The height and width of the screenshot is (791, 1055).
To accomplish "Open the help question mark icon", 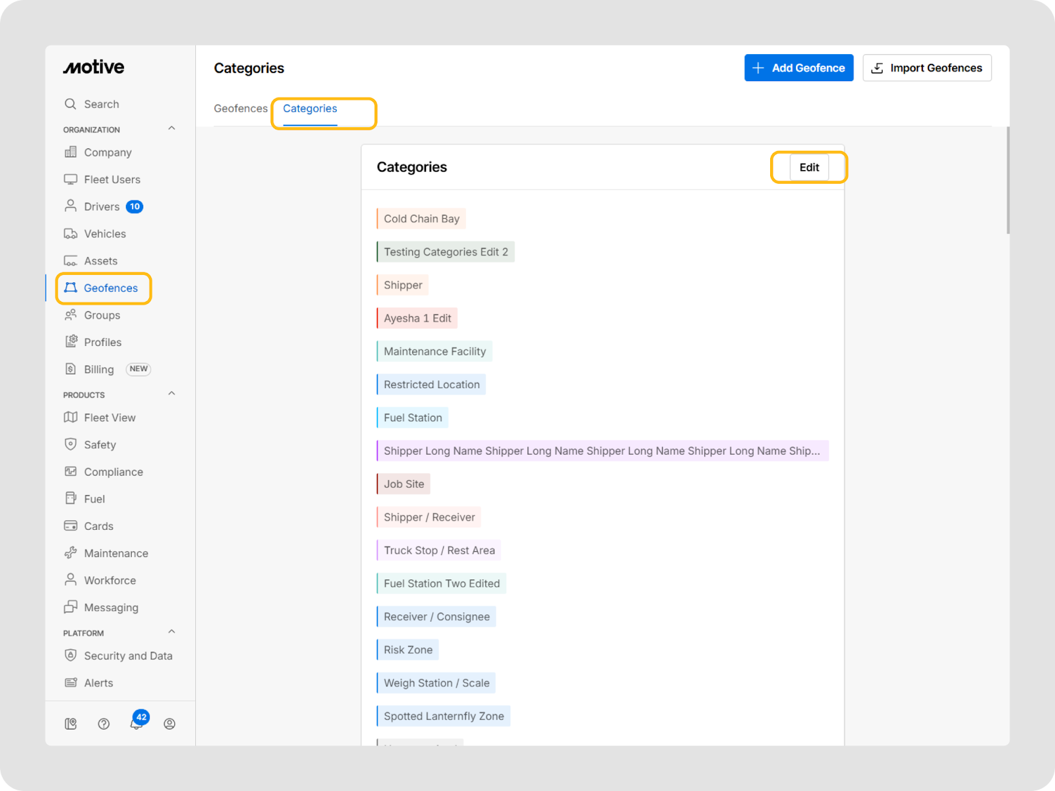I will pos(104,724).
